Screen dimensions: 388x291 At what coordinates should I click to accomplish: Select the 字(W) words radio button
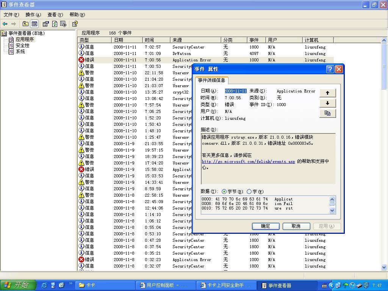coord(249,192)
